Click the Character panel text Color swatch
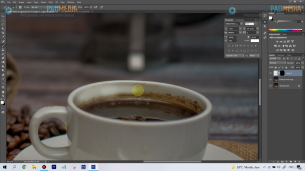Viewport: 305px width, 171px height. click(x=254, y=41)
